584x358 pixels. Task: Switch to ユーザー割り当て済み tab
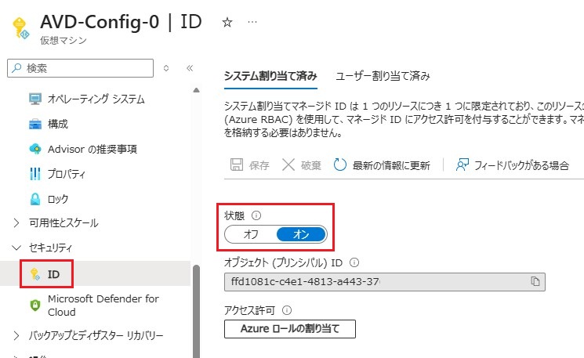point(383,76)
